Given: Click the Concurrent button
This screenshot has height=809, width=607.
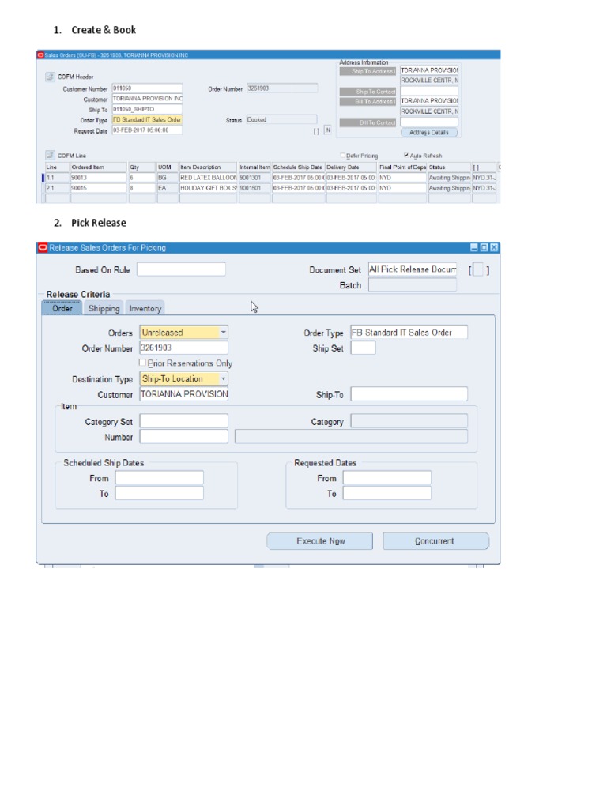Looking at the screenshot, I should pos(436,540).
